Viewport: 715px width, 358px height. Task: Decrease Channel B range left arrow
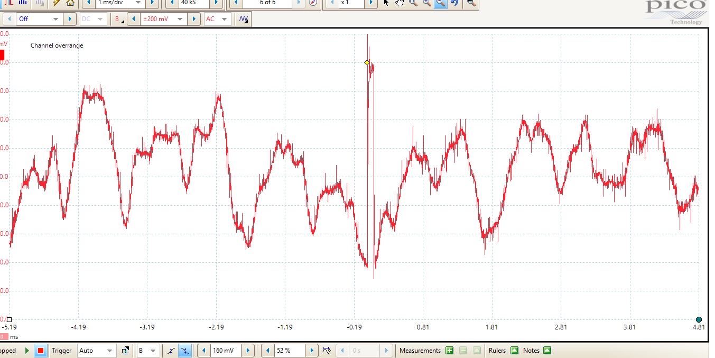pyautogui.click(x=134, y=19)
